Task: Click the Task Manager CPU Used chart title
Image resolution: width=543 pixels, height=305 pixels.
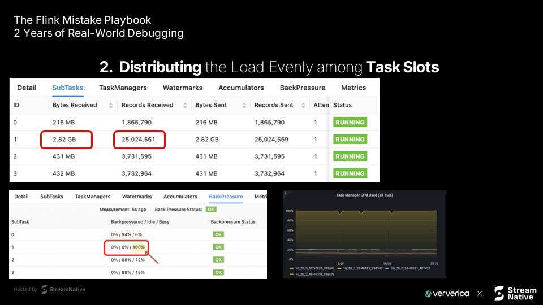Action: coord(364,195)
